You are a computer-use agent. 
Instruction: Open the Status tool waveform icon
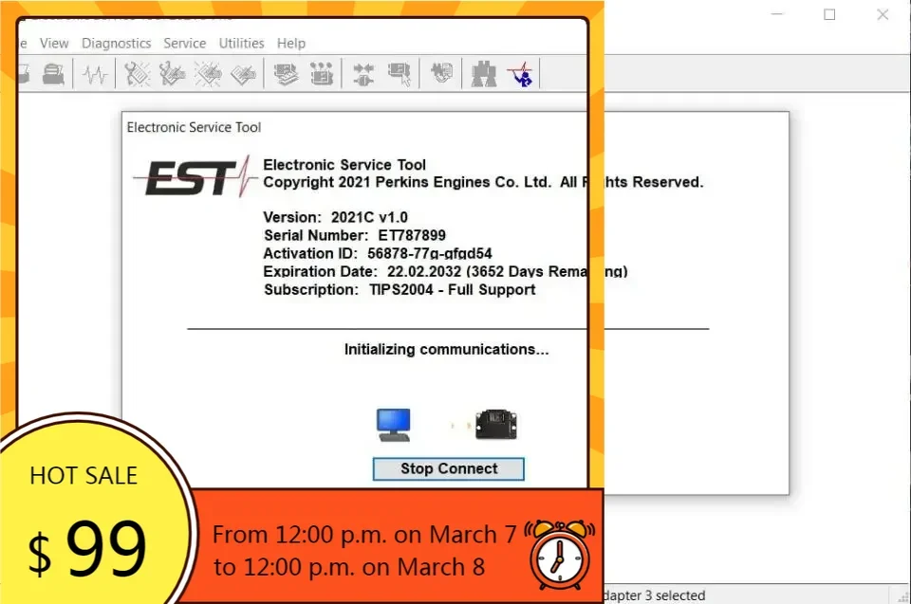coord(95,74)
